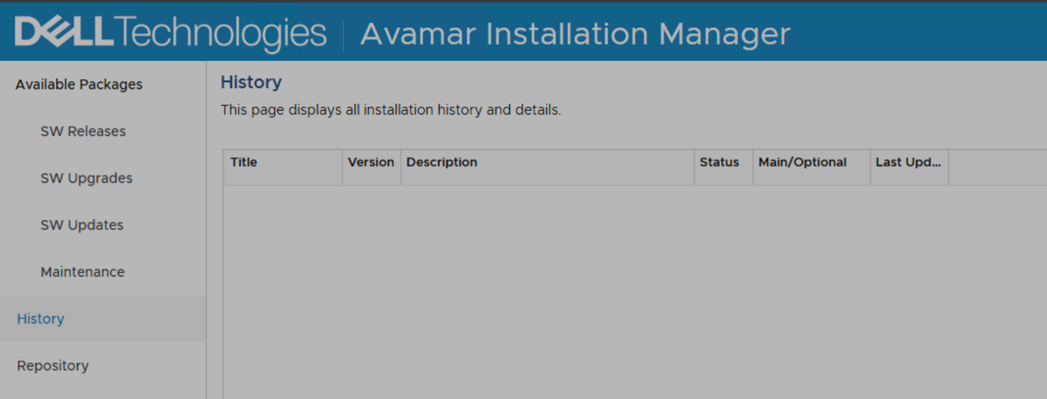The width and height of the screenshot is (1047, 399).
Task: Select the History sidebar entry
Action: tap(40, 318)
